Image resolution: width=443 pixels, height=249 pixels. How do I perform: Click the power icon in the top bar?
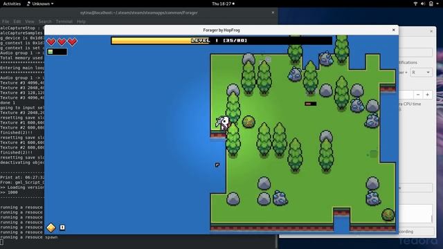point(431,3)
